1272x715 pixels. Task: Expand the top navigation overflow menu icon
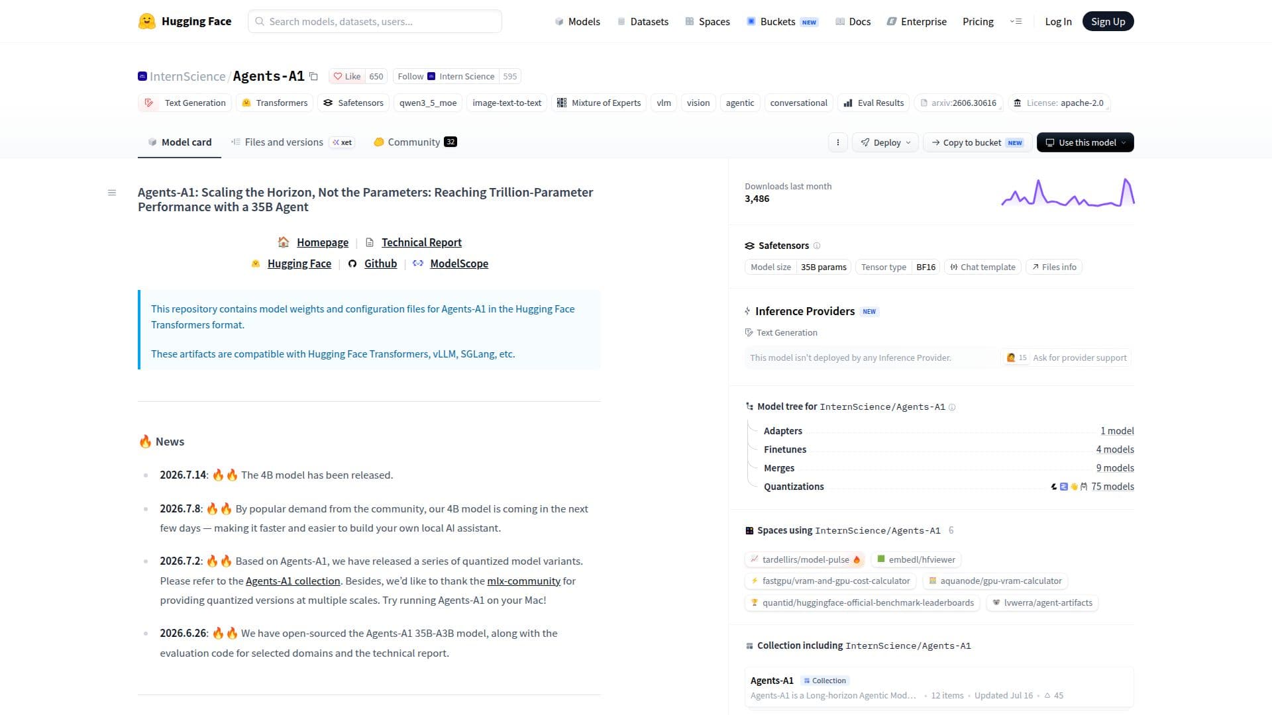coord(1016,21)
